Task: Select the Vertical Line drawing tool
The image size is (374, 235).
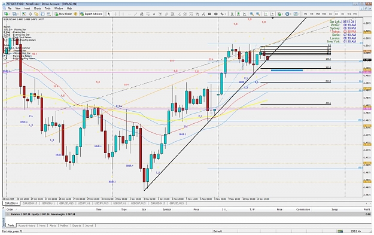Action: [123, 14]
